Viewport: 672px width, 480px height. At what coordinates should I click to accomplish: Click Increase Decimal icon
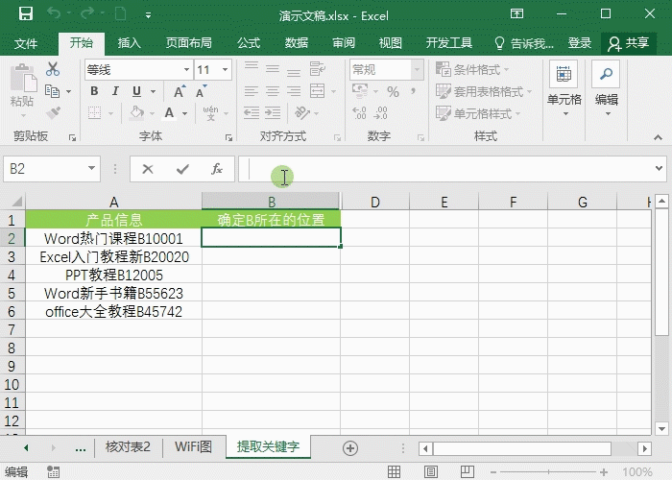click(360, 113)
